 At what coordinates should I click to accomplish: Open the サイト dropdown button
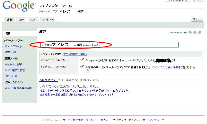pos(197,19)
